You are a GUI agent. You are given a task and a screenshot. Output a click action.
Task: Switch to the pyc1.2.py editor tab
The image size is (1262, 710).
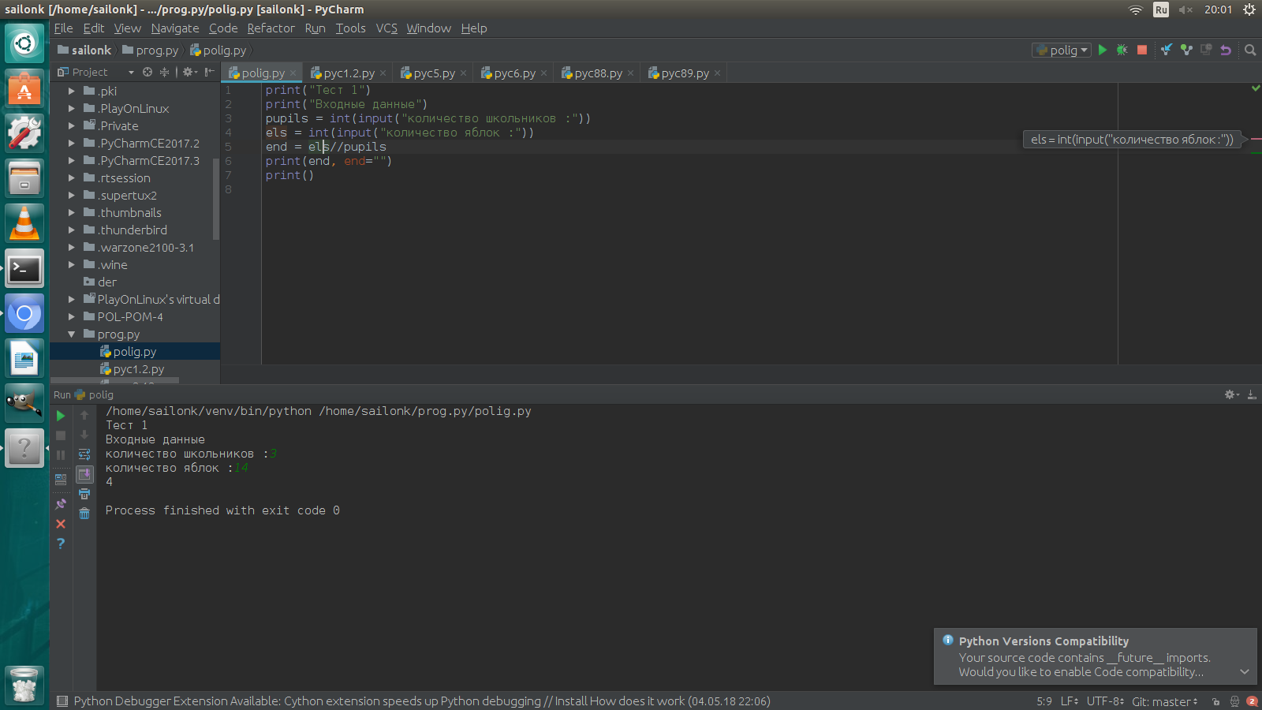[349, 73]
